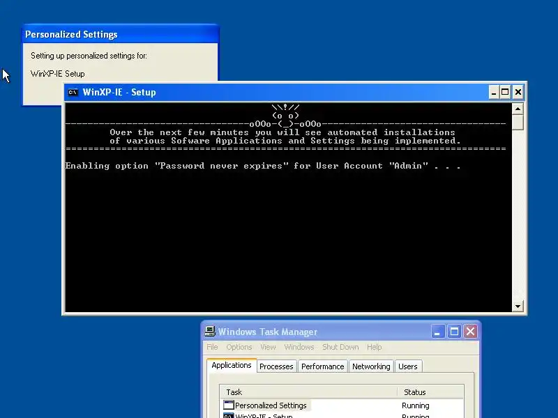Click the WinXP-IE Setup task icon in list

click(x=229, y=415)
